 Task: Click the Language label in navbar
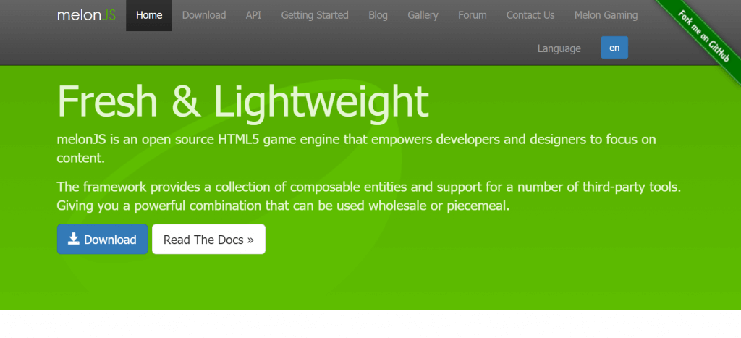(559, 48)
